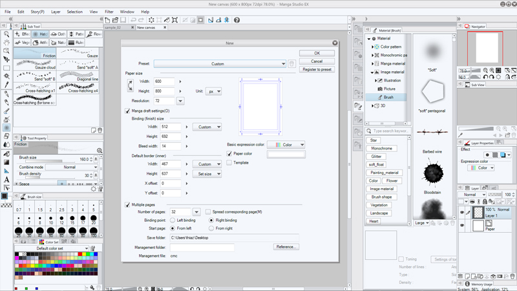Click the Help question mark icon

pyautogui.click(x=237, y=20)
